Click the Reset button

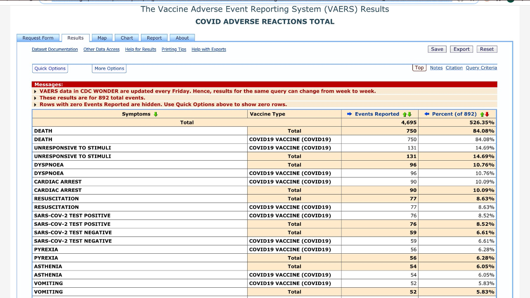(x=487, y=49)
